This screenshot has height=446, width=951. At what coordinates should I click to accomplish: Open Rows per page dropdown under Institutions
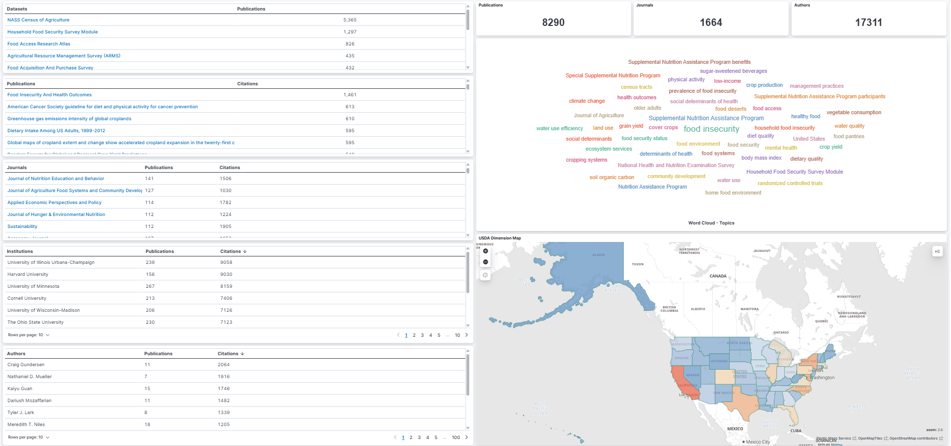28,335
